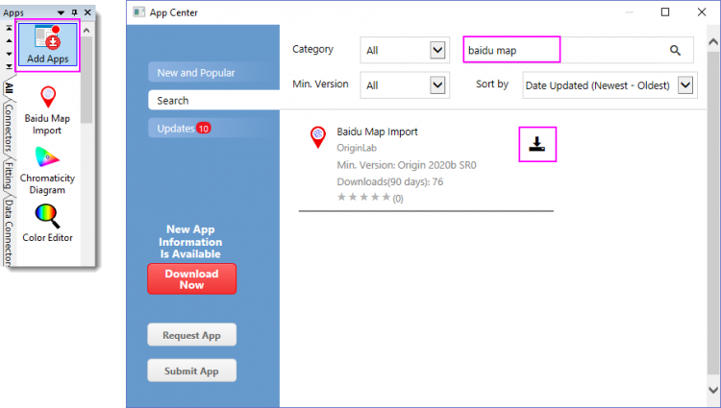Open the Chromaticity Diagram app

47,169
